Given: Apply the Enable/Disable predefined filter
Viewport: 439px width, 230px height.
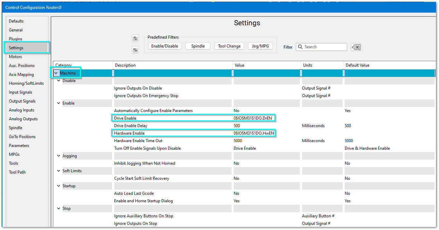Looking at the screenshot, I should pos(165,46).
